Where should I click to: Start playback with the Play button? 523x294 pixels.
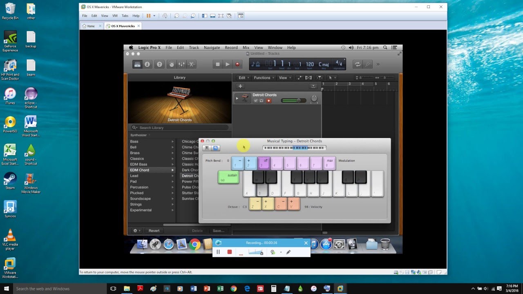click(x=228, y=64)
